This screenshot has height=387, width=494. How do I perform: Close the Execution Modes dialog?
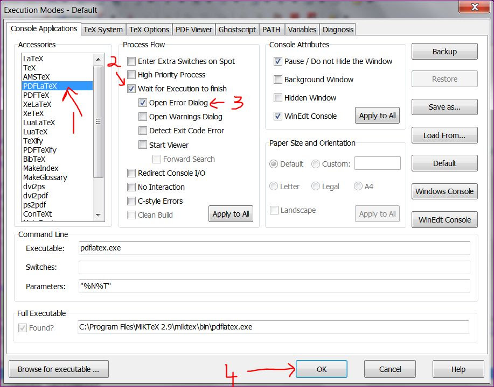coord(474,6)
